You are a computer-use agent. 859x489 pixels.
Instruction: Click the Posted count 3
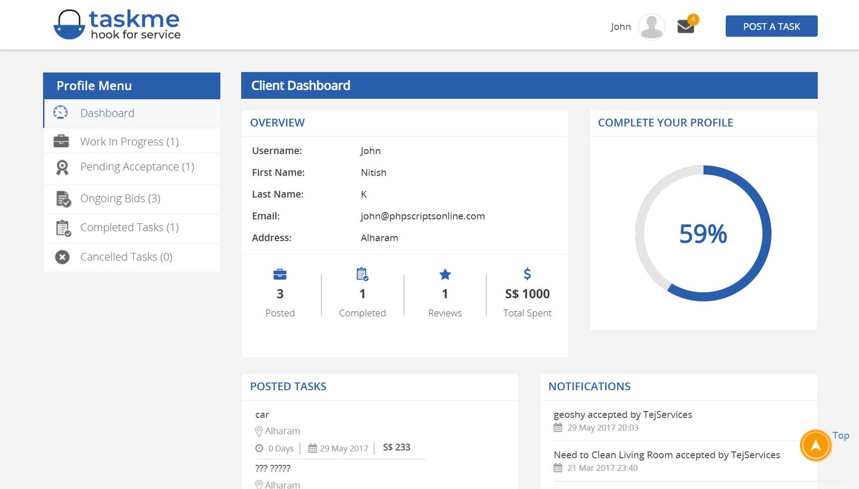point(280,294)
